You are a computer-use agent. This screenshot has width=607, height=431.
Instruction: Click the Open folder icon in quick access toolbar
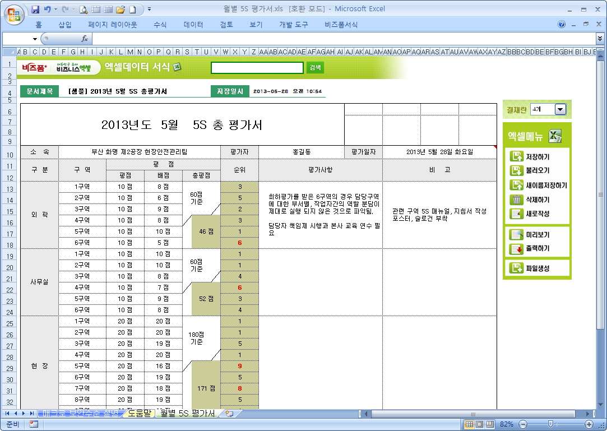pyautogui.click(x=121, y=10)
